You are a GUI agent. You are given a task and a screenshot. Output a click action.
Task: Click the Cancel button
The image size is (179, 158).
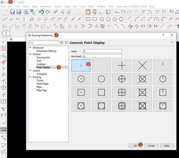click(x=151, y=146)
